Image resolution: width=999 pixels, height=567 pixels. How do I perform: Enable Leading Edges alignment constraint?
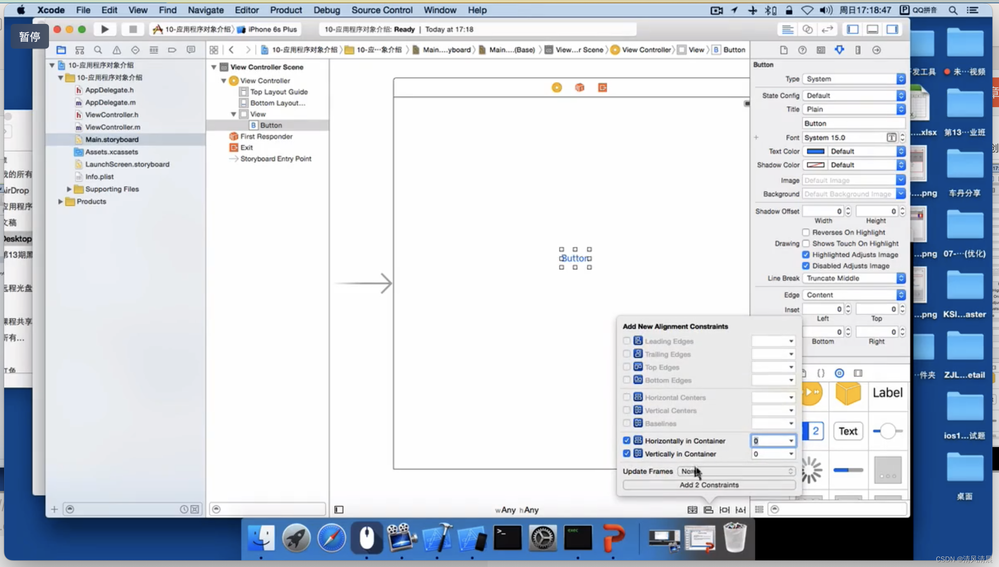(x=626, y=341)
